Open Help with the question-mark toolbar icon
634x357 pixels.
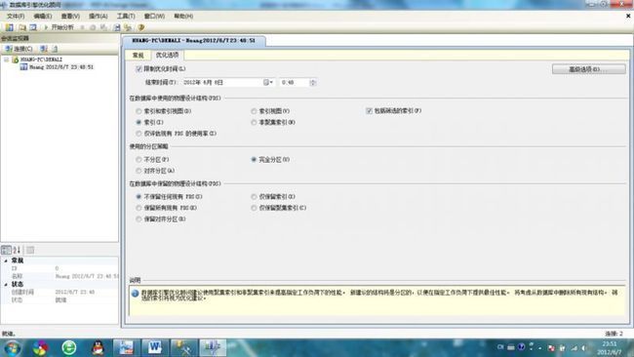coord(141,27)
